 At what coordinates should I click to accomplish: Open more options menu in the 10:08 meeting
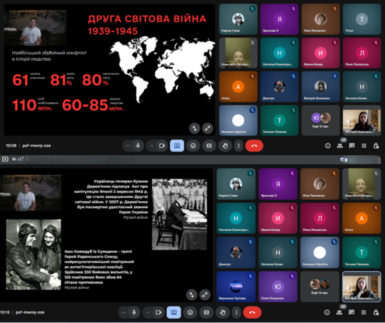click(x=239, y=146)
